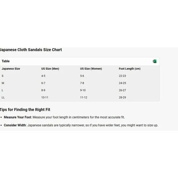Click the foot length '28-29' cell

pos(122,97)
